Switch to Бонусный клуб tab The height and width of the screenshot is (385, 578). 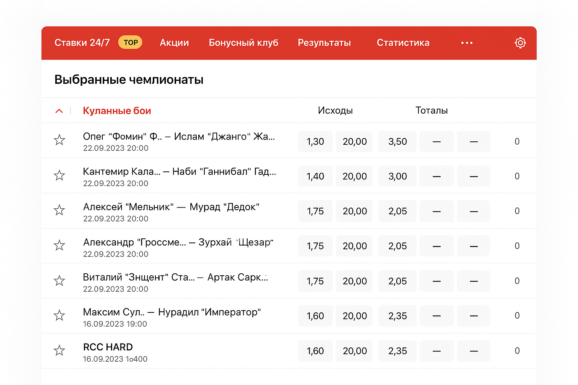pos(243,43)
